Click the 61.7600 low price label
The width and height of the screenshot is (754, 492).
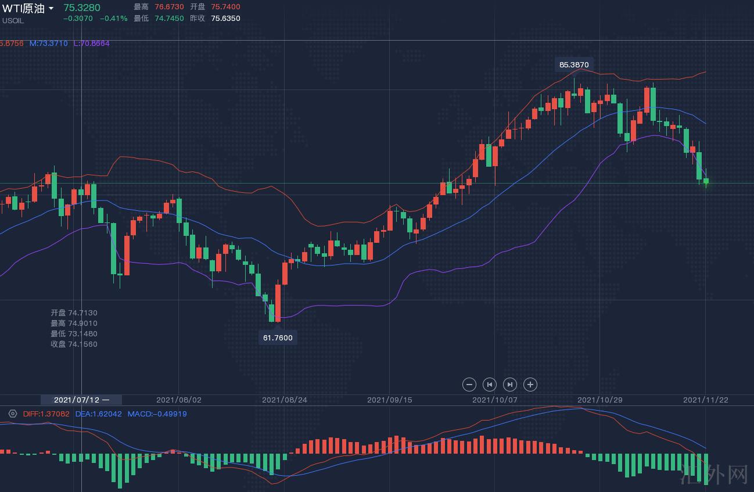click(278, 337)
